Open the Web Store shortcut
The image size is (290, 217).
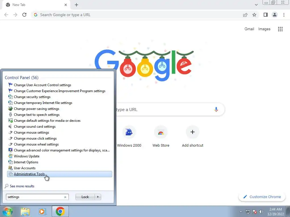point(161,136)
